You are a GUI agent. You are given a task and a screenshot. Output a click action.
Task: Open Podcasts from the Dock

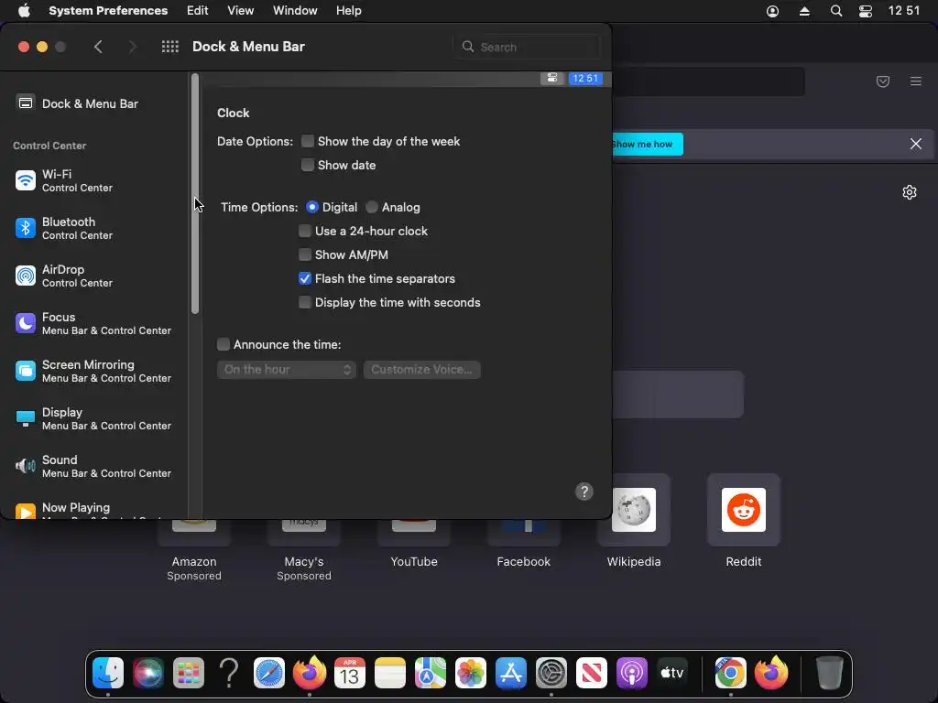tap(632, 673)
